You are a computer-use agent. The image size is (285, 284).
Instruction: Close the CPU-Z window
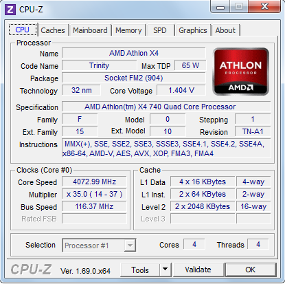click(x=264, y=7)
